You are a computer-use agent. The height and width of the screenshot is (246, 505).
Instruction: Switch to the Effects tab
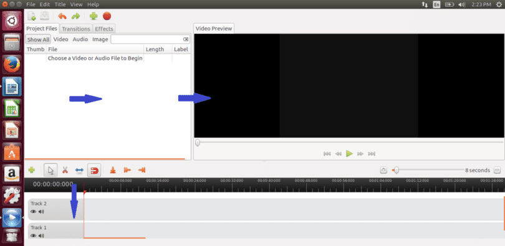(x=104, y=29)
